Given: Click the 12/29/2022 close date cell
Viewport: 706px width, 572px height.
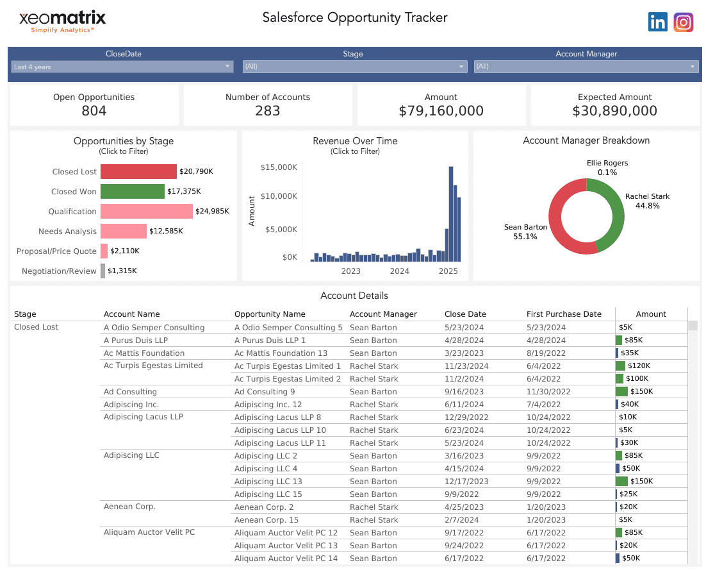Looking at the screenshot, I should pos(466,417).
